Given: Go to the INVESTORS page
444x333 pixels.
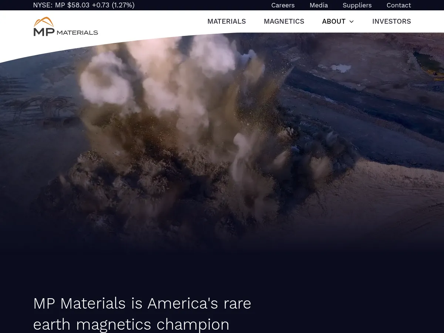Looking at the screenshot, I should [391, 21].
